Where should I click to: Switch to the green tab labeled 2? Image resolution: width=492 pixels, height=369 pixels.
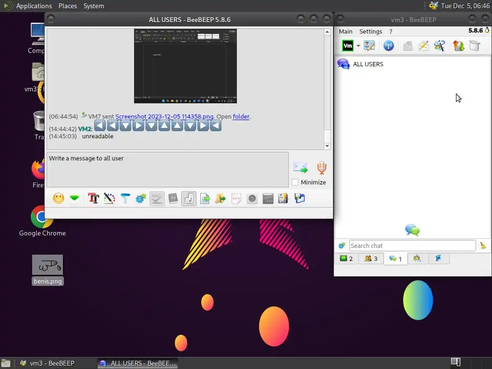(x=346, y=258)
